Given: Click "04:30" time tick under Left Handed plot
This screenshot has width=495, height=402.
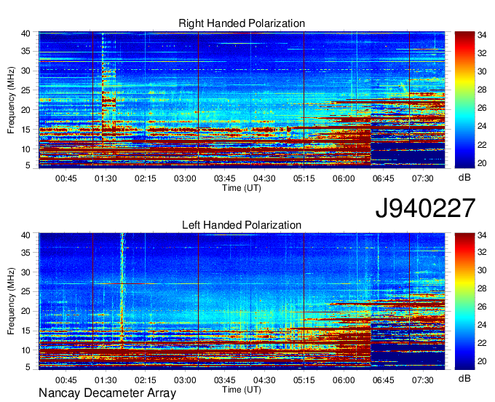Looking at the screenshot, I should 264,380.
